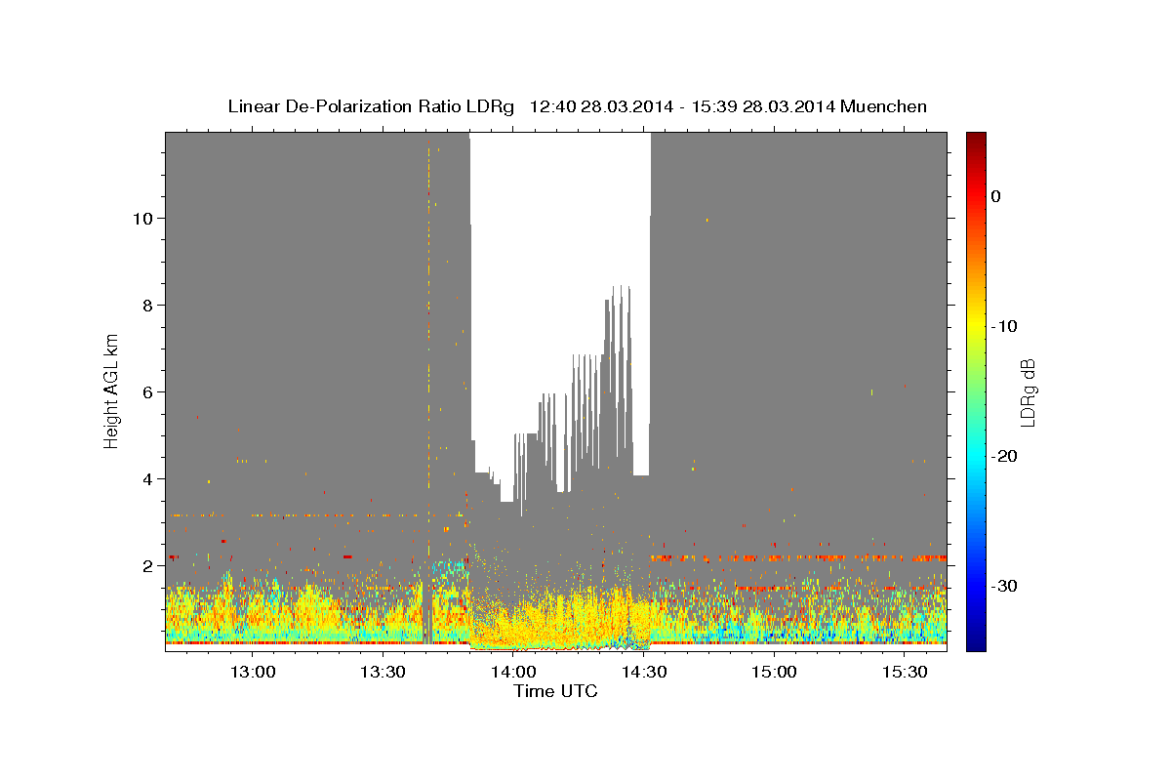
Task: Click the plot title text
Action: point(577,106)
